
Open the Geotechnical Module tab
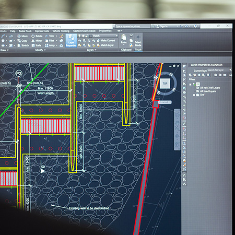click(84, 31)
